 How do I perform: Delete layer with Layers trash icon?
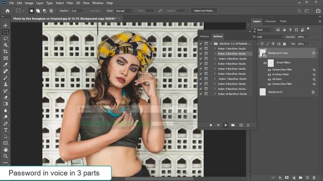314,177
